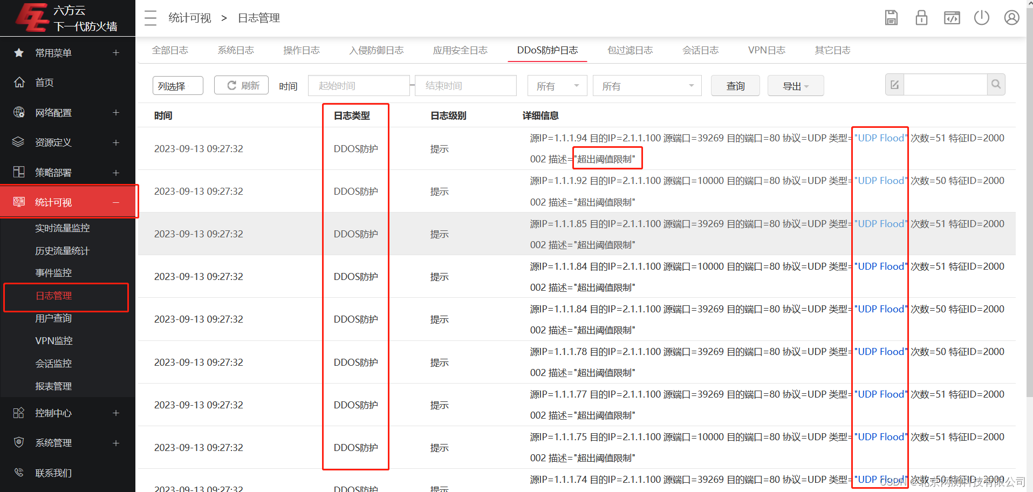The width and height of the screenshot is (1033, 492).
Task: Click the save configuration icon
Action: tap(891, 18)
